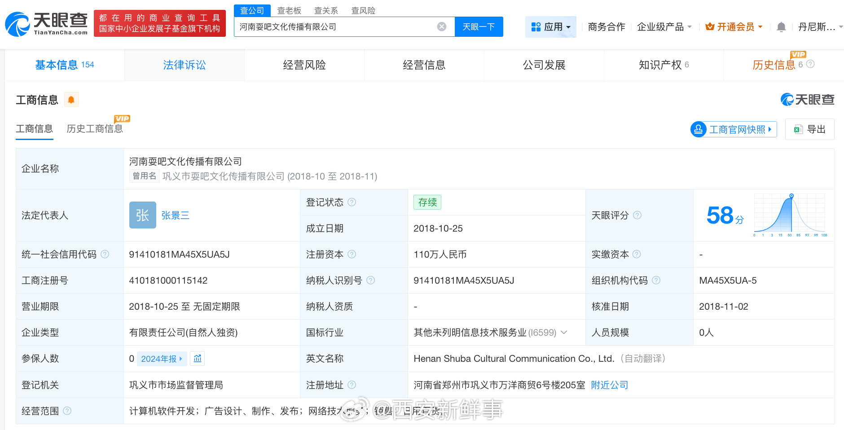Switch to the 查老板 search tab
This screenshot has height=430, width=844.
pos(289,10)
